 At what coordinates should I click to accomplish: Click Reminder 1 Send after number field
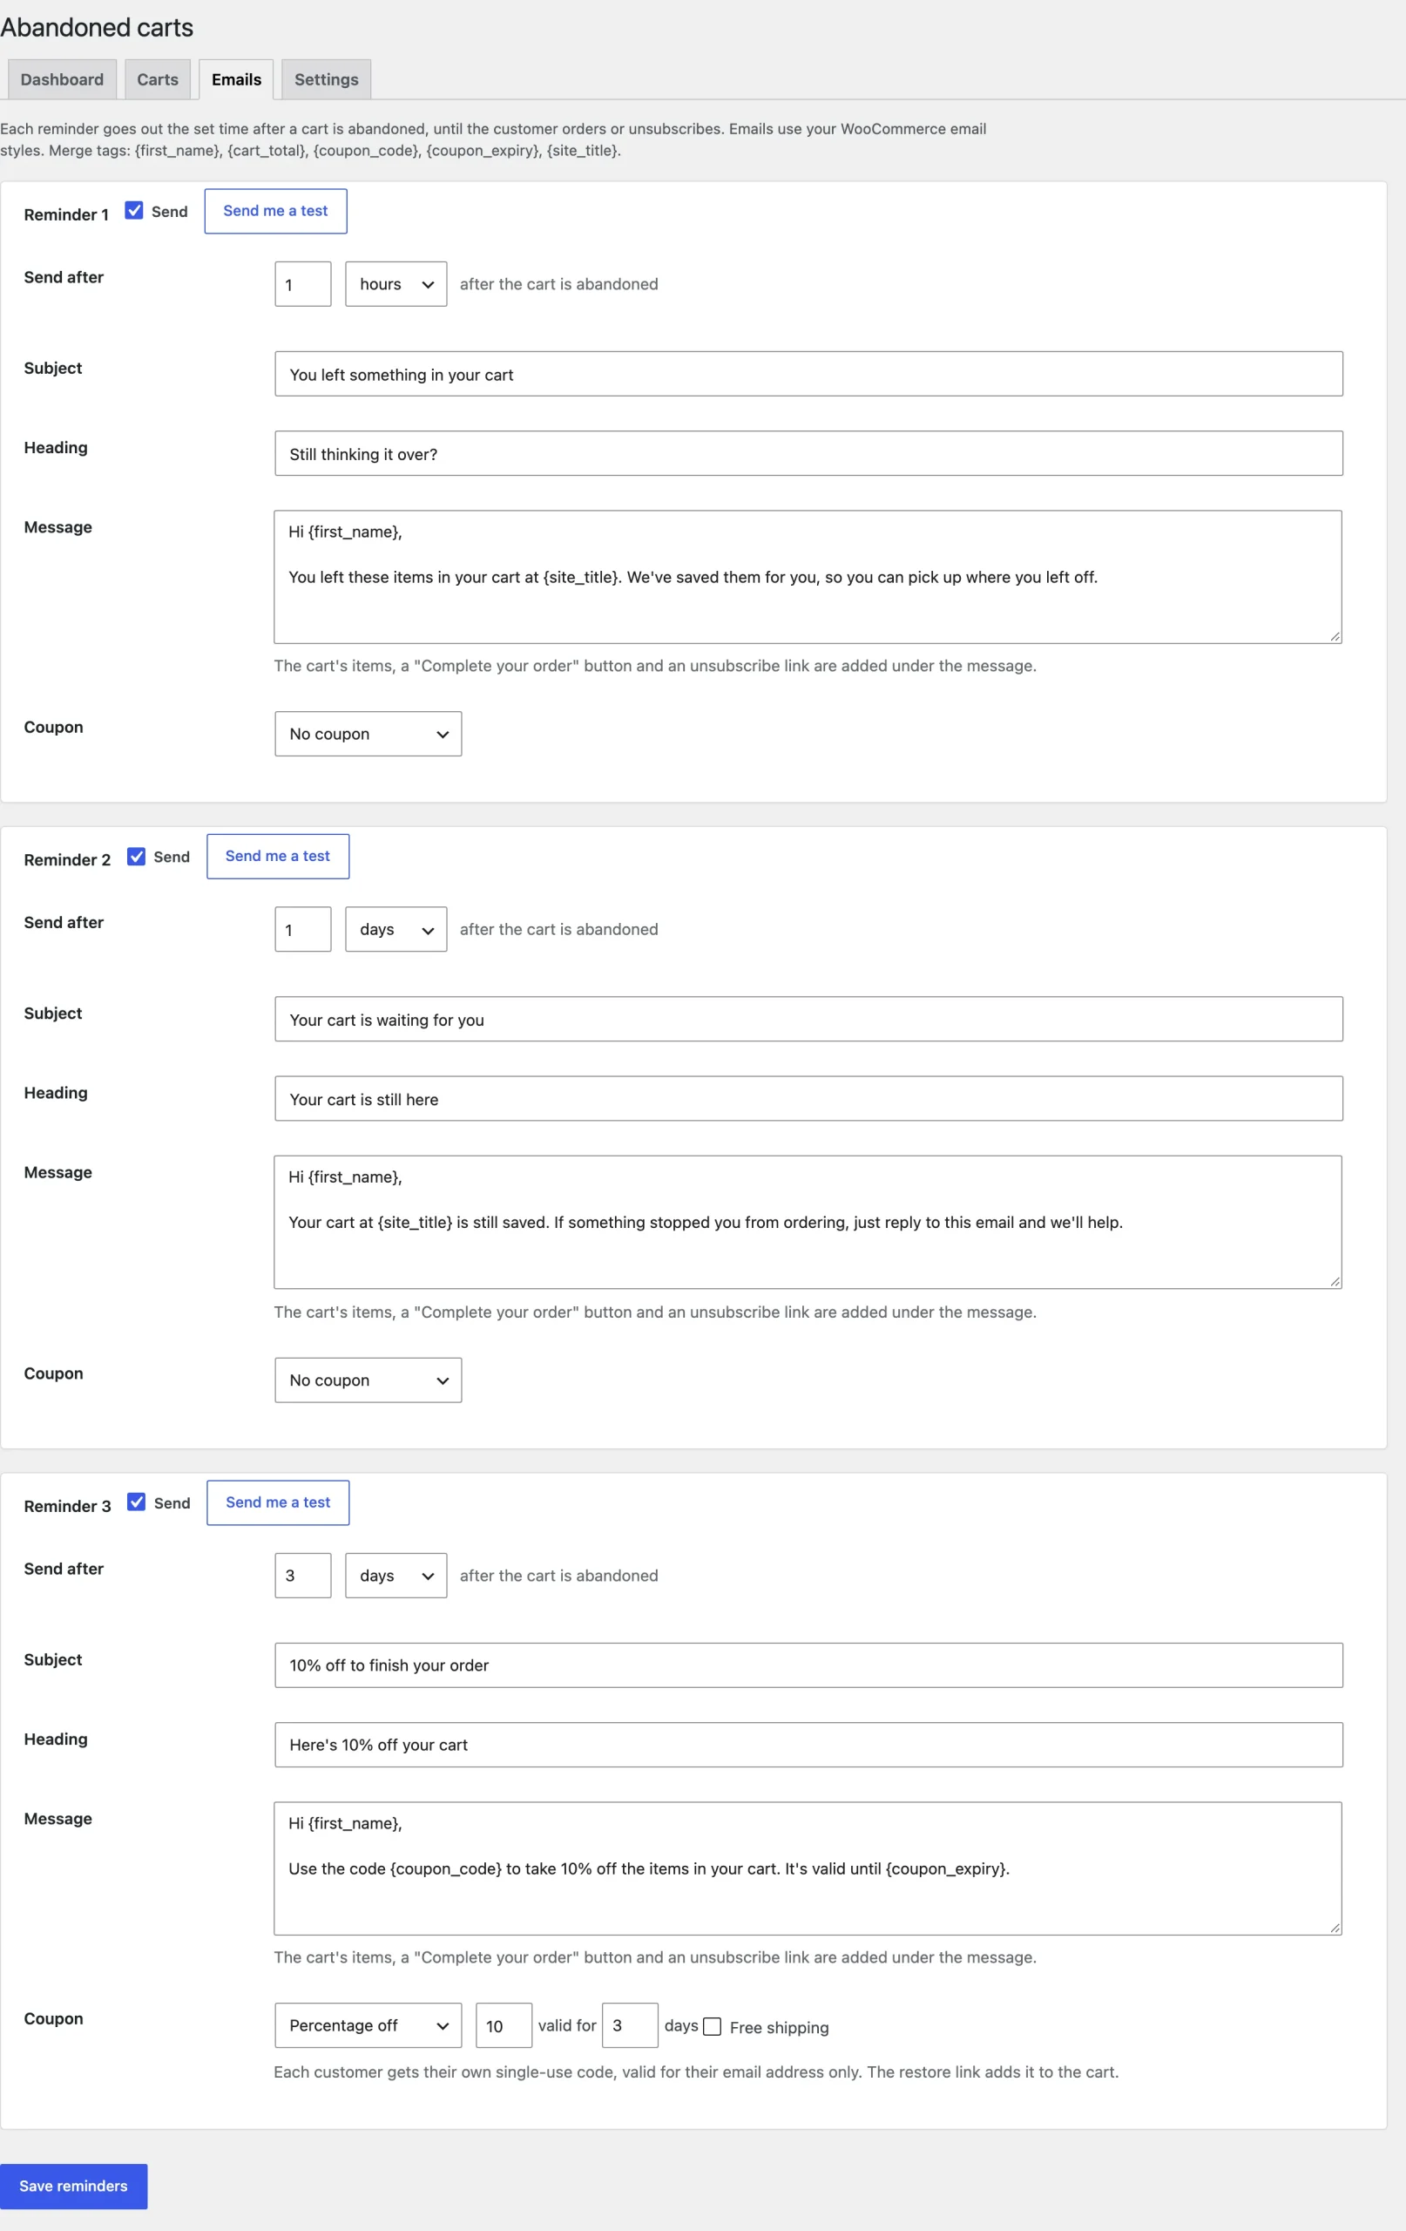tap(303, 283)
